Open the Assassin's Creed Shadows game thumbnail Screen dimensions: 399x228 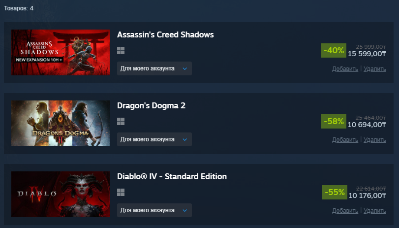[x=61, y=53]
